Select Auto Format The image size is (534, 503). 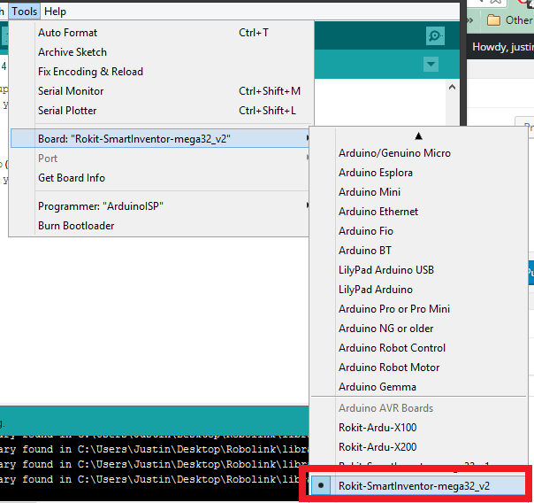coord(160,33)
